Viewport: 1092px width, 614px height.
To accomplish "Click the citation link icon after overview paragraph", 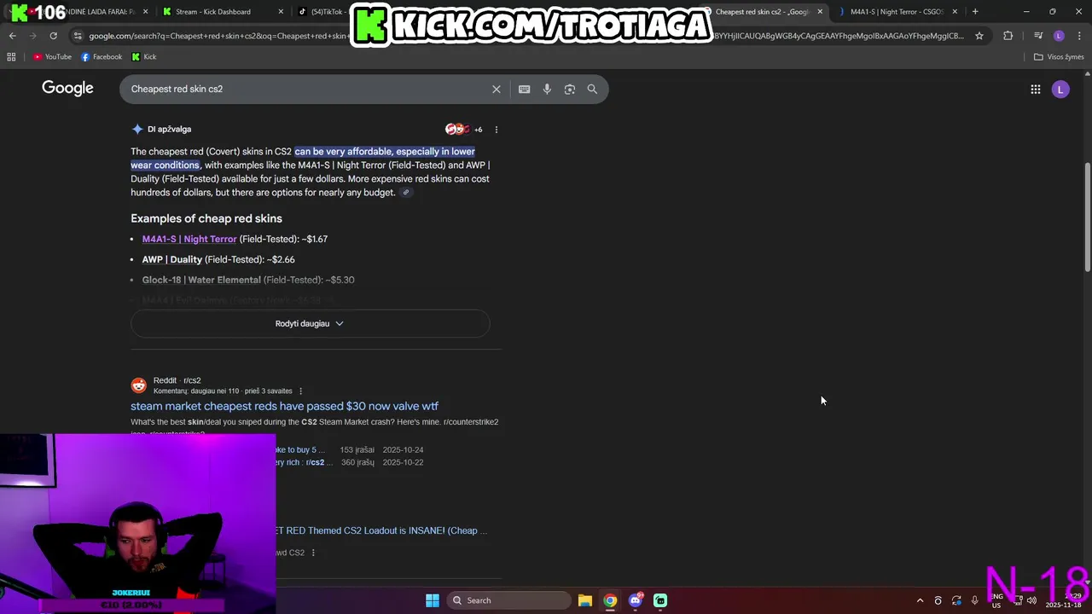I will (406, 193).
